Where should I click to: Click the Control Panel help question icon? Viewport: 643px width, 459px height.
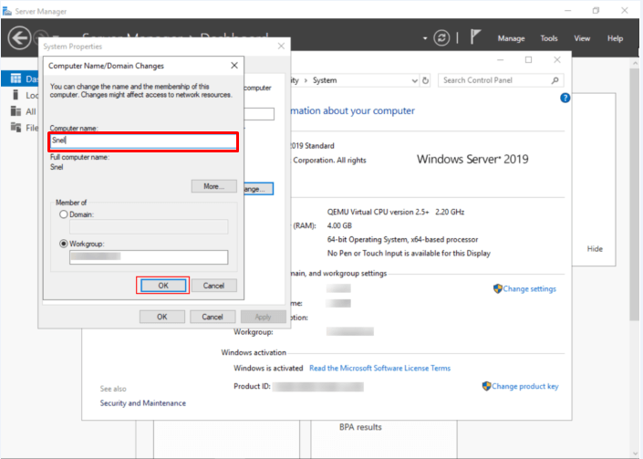point(565,98)
